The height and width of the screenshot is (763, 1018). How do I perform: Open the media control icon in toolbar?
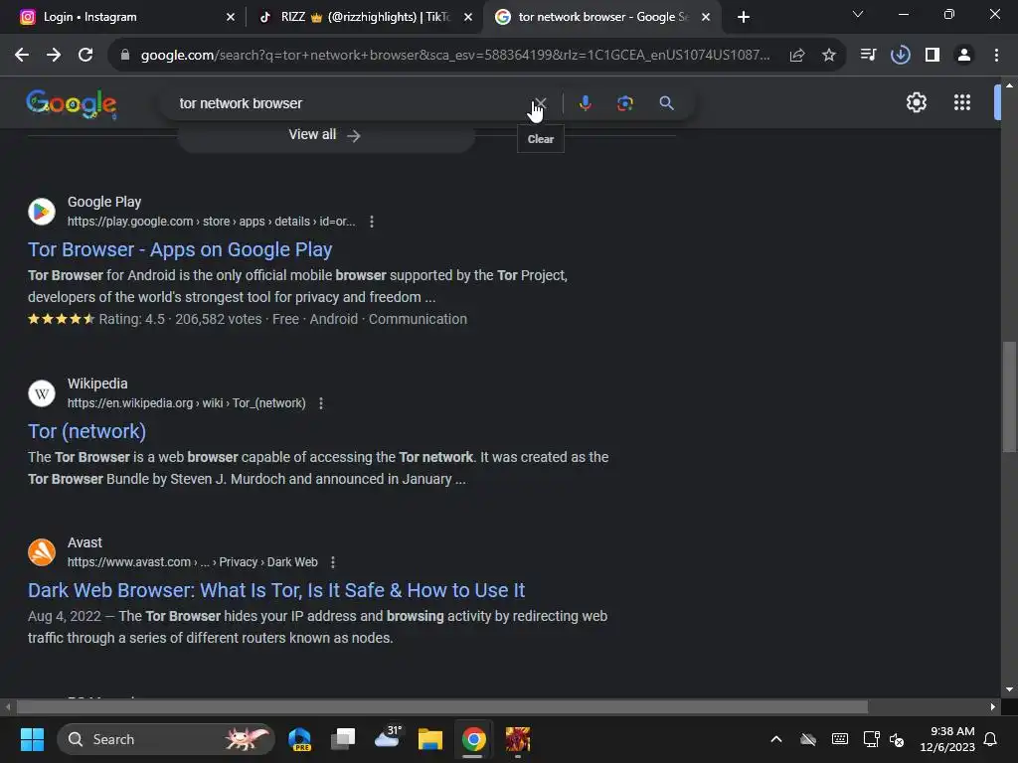tap(868, 56)
